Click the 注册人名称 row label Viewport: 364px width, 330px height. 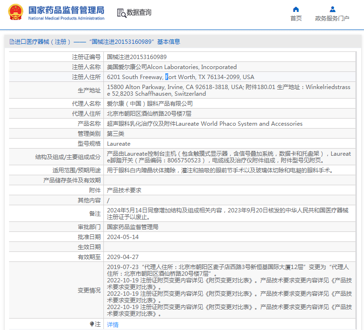point(86,67)
